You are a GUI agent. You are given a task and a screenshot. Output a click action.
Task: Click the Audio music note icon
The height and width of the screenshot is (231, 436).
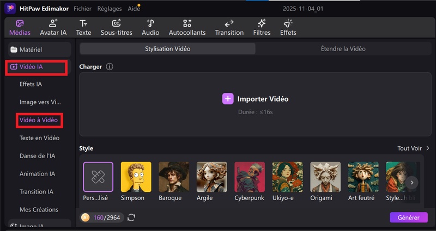(150, 23)
